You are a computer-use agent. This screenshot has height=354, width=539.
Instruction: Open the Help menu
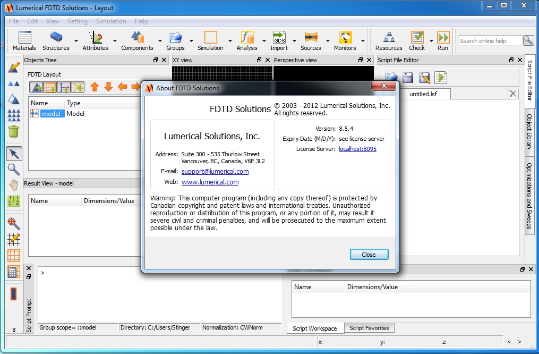point(141,21)
